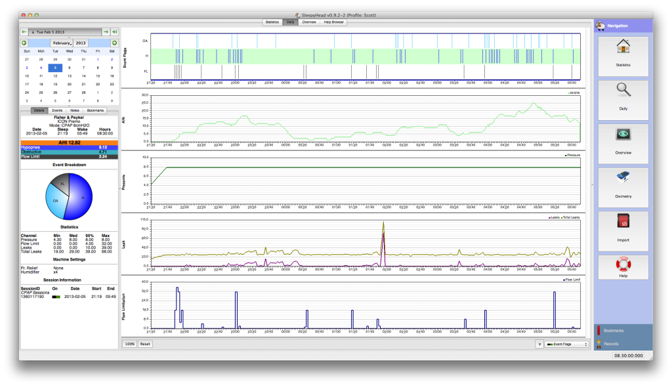Screen dimensions: 672x386
Task: Go to previous day with green left arrow
Action: pos(24,32)
